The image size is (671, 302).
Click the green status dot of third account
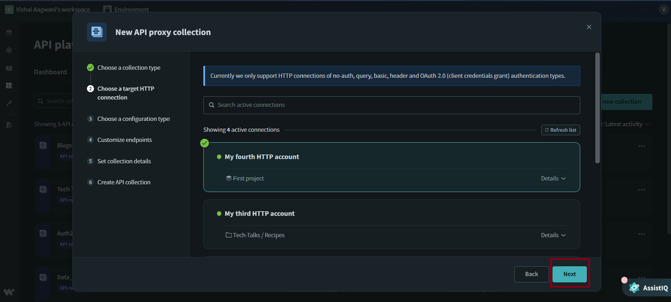point(219,214)
